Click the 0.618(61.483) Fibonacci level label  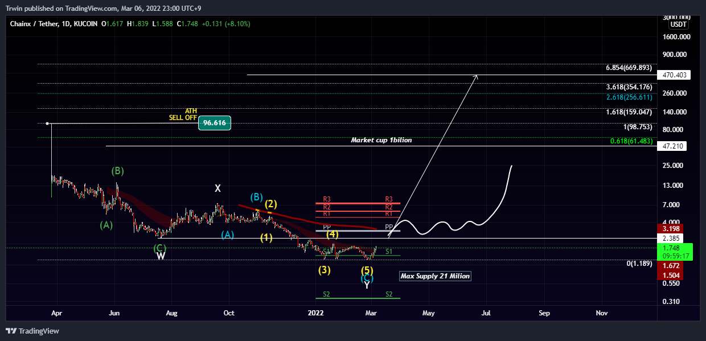(x=631, y=141)
